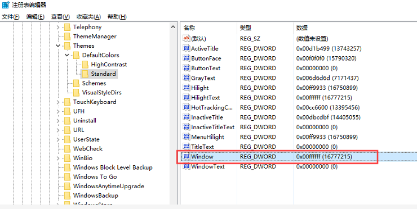
Task: Click the ActiveTitle DWORD value icon
Action: coord(186,48)
